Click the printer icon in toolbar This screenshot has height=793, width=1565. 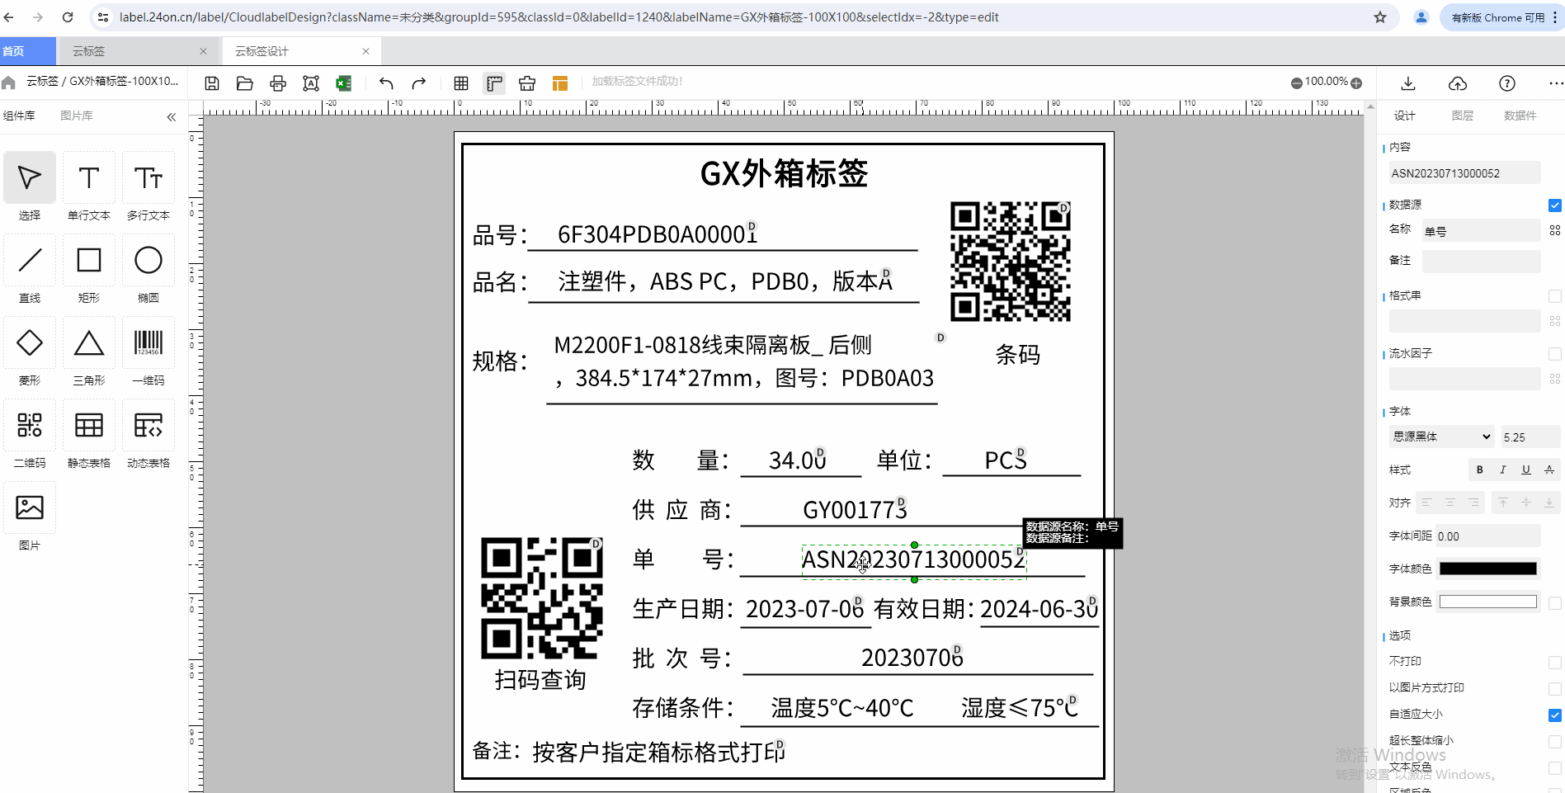278,83
